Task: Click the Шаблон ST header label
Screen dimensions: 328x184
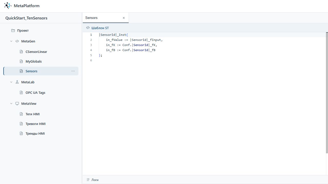Action: pyautogui.click(x=100, y=28)
